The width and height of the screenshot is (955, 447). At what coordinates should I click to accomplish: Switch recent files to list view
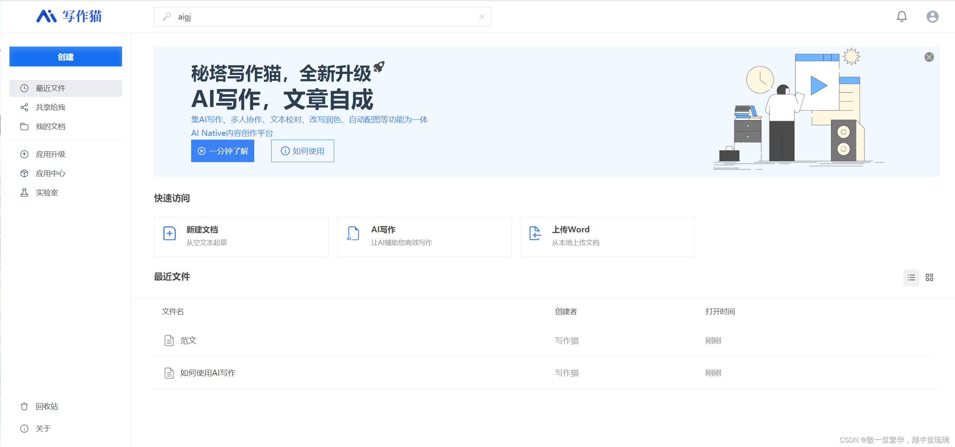[911, 278]
